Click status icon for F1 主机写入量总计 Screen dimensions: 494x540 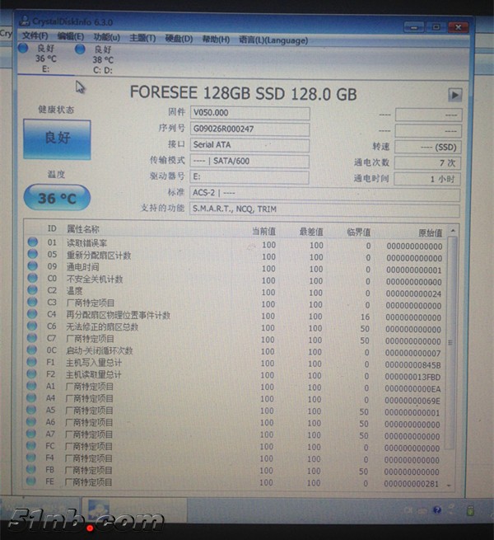click(31, 362)
